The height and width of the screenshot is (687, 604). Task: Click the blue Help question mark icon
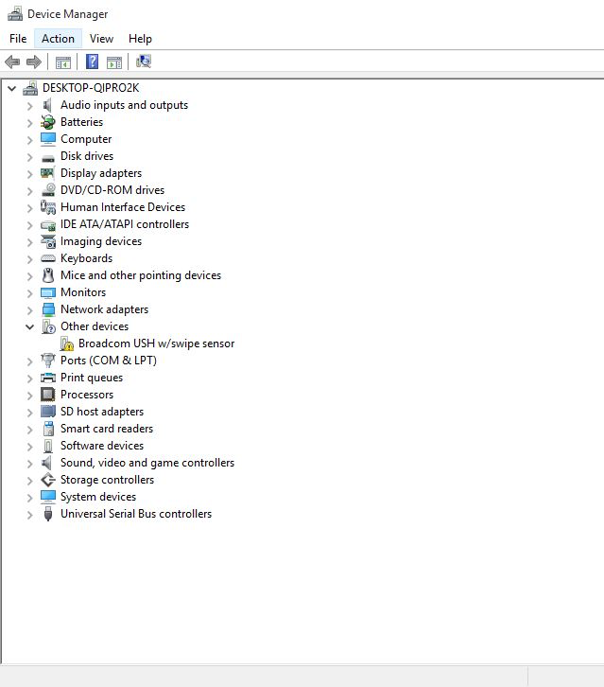(92, 62)
